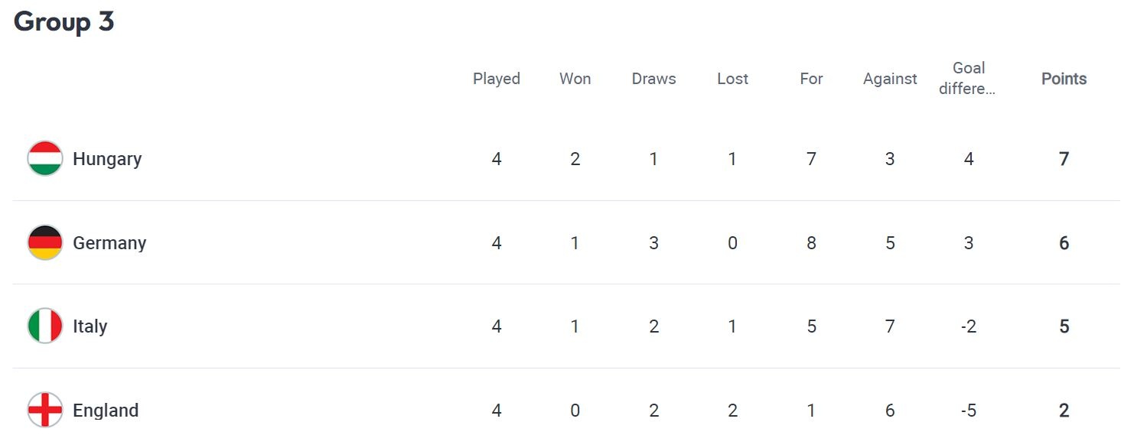
Task: Select the Italy team name
Action: click(x=90, y=326)
